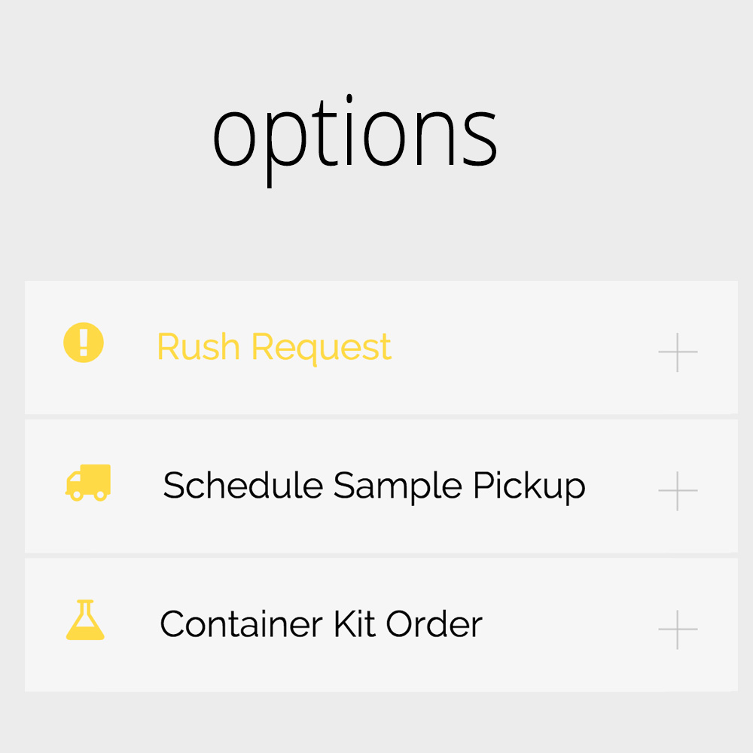Click the 'options' heading text
Viewport: 753px width, 753px height.
click(x=355, y=140)
